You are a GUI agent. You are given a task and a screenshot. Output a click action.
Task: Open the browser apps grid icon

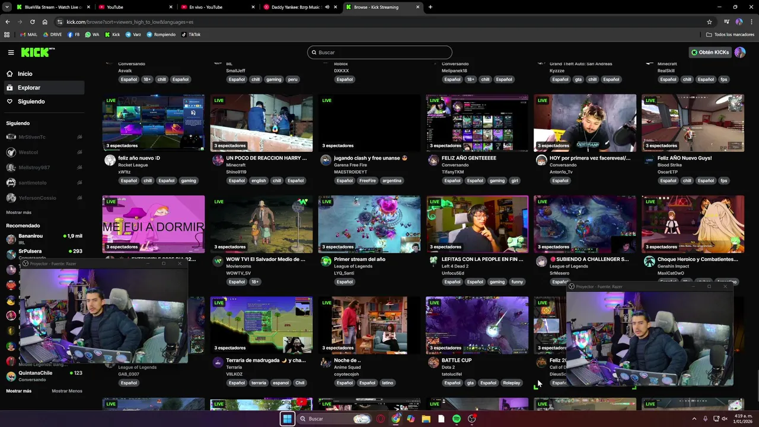pyautogui.click(x=7, y=34)
